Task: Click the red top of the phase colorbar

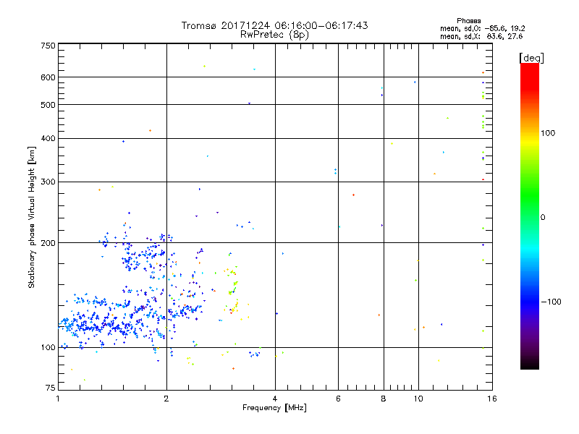Action: click(x=529, y=67)
